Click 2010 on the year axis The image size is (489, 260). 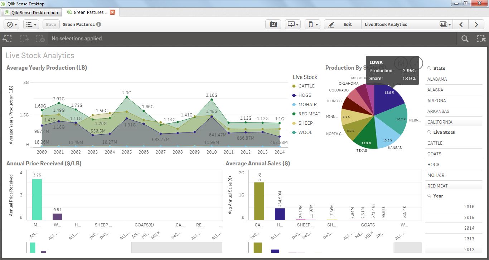[x=212, y=152]
